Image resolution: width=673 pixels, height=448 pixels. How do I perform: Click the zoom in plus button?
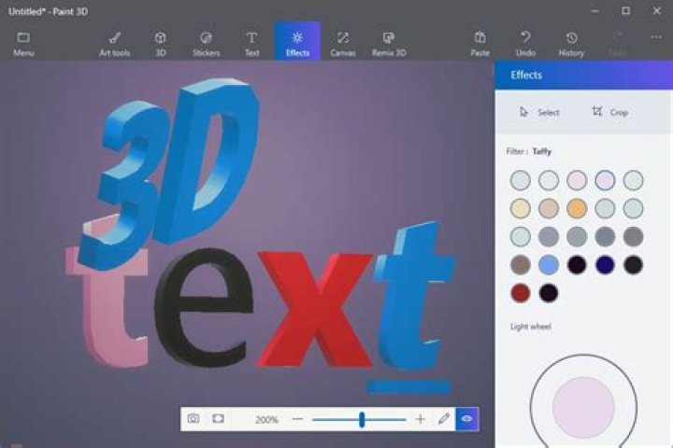(420, 419)
